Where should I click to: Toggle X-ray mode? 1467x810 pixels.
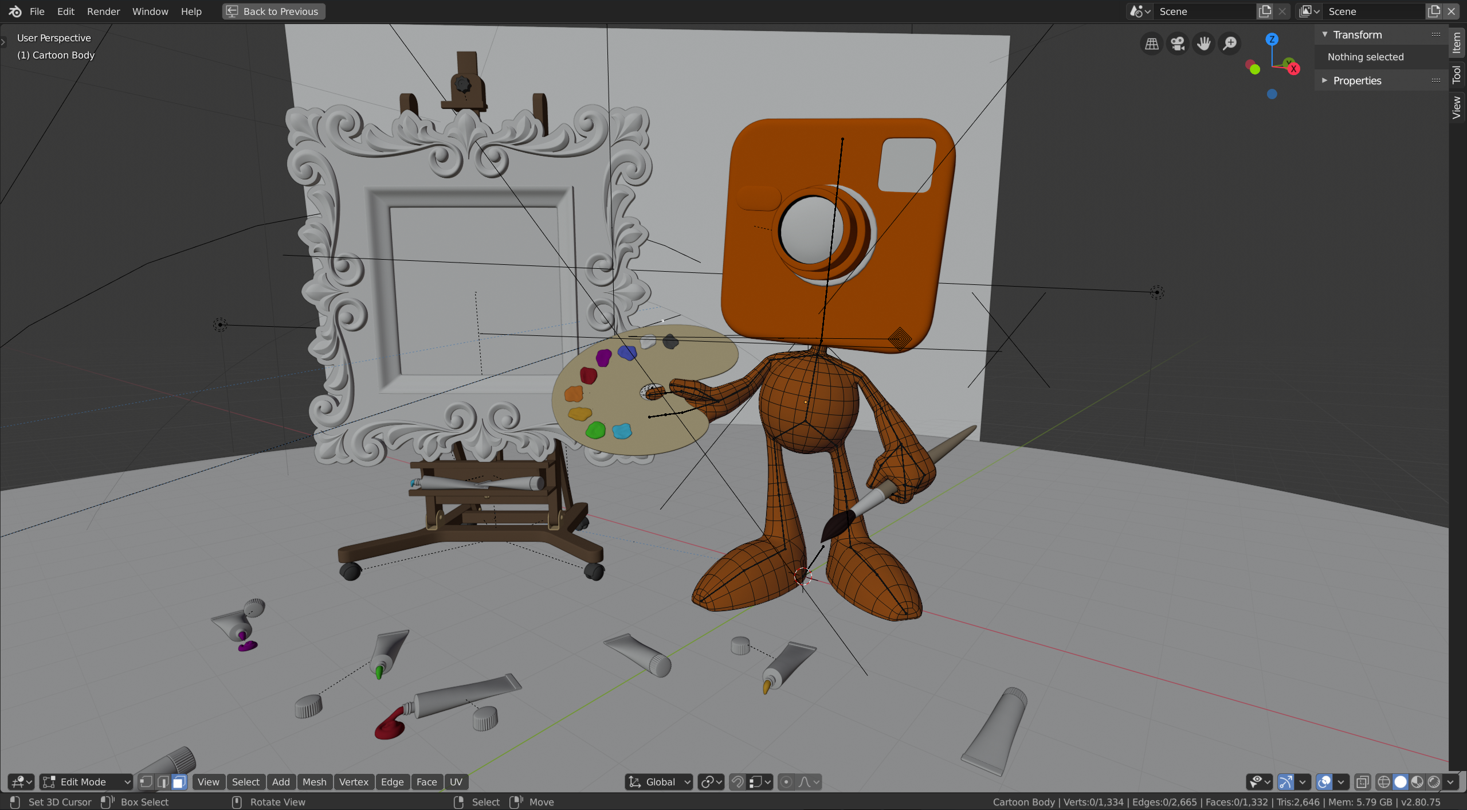(x=1363, y=782)
